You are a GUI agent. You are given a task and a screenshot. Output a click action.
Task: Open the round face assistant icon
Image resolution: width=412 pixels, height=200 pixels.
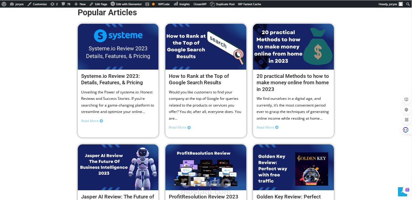point(406,130)
